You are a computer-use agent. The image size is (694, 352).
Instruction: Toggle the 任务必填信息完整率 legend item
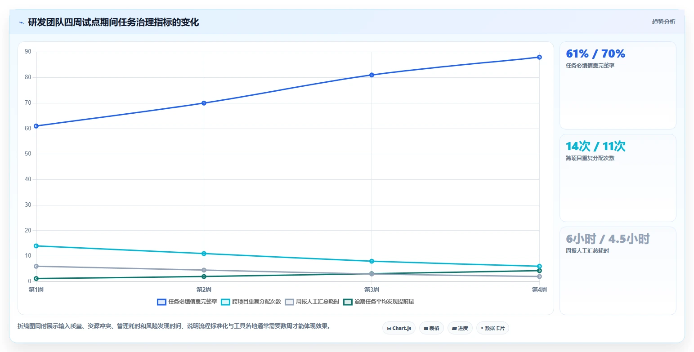[187, 302]
